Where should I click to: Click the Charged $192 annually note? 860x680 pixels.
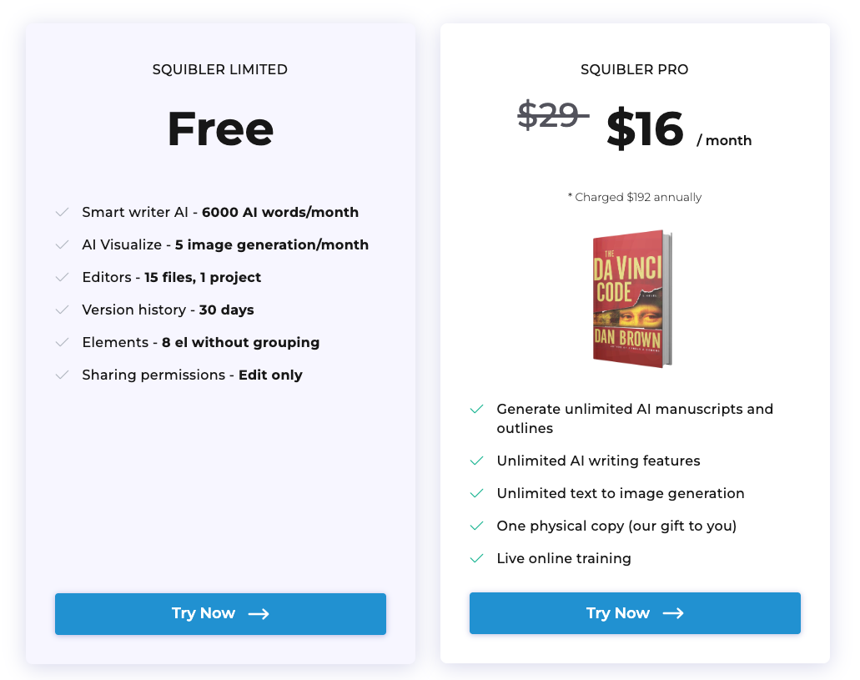(635, 198)
